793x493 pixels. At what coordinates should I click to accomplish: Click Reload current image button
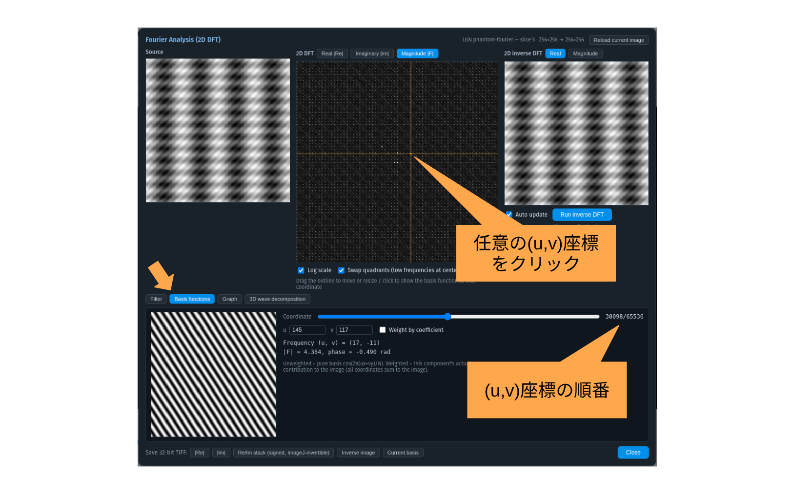[618, 40]
